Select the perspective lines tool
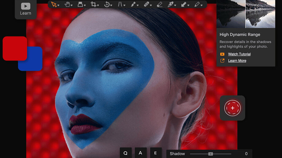The height and width of the screenshot is (158, 282). tap(120, 4)
